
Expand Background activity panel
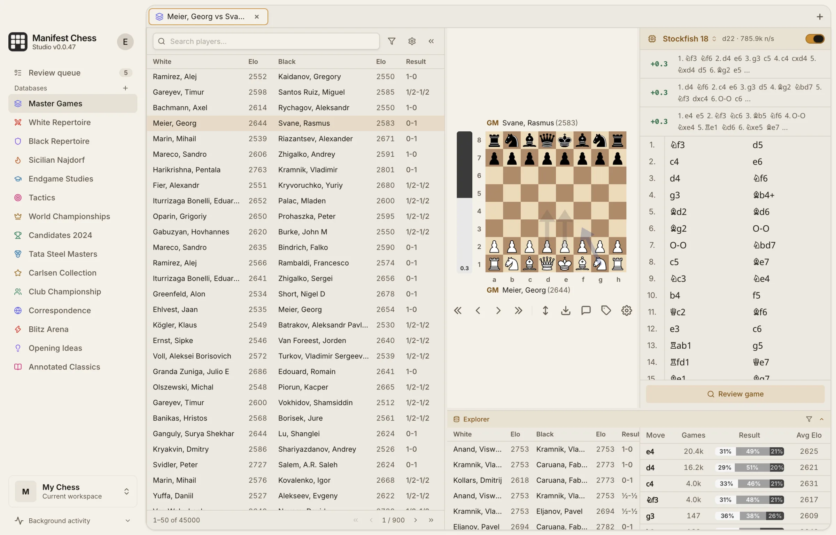(x=73, y=520)
